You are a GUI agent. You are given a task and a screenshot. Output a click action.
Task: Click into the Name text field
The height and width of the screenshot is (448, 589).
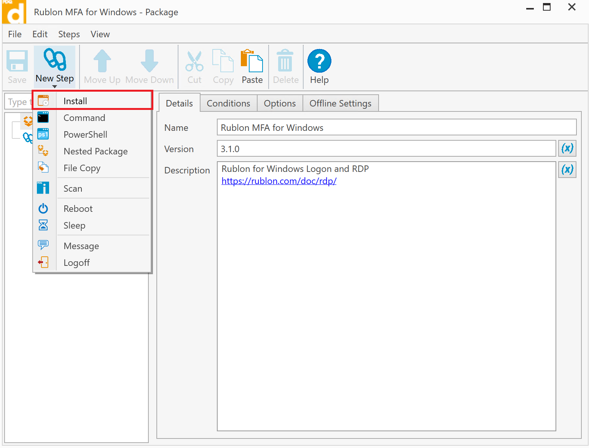pos(396,127)
